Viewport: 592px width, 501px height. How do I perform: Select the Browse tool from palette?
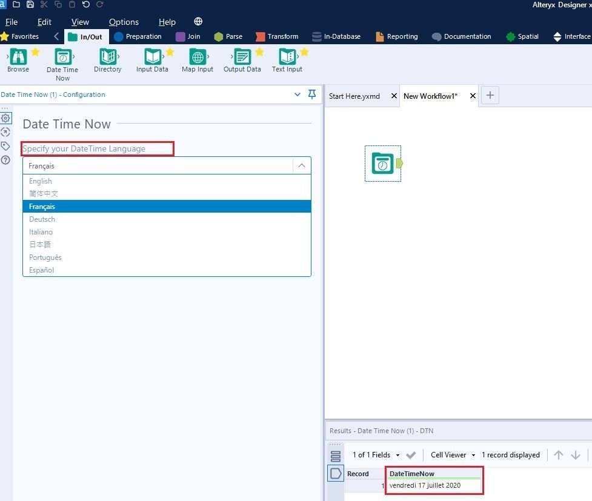[x=18, y=61]
